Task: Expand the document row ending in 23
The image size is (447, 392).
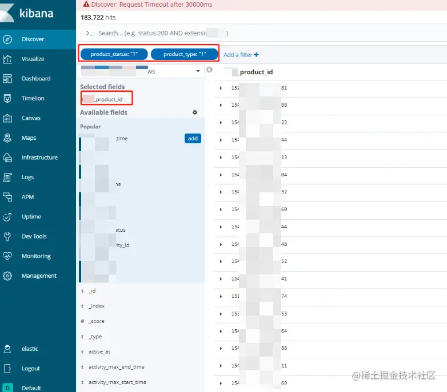Action: pyautogui.click(x=221, y=123)
